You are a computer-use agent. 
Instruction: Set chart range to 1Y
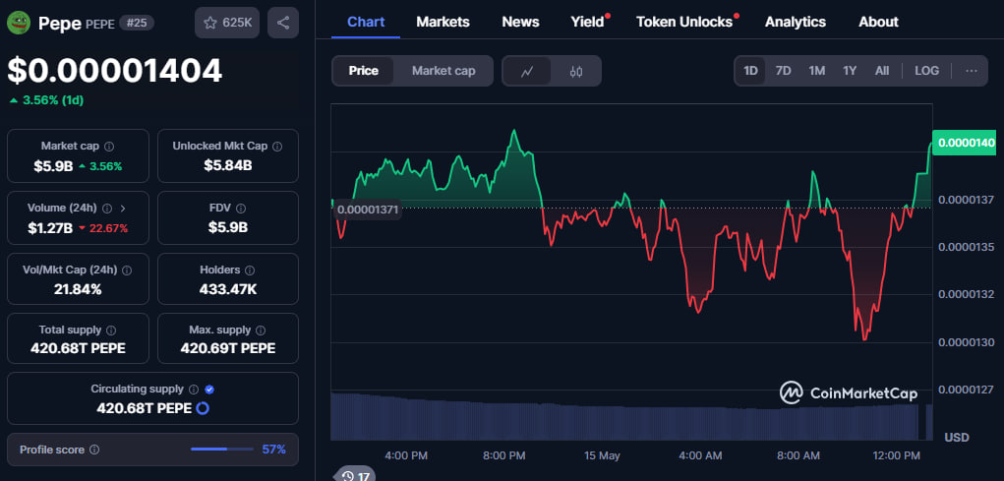click(x=850, y=71)
